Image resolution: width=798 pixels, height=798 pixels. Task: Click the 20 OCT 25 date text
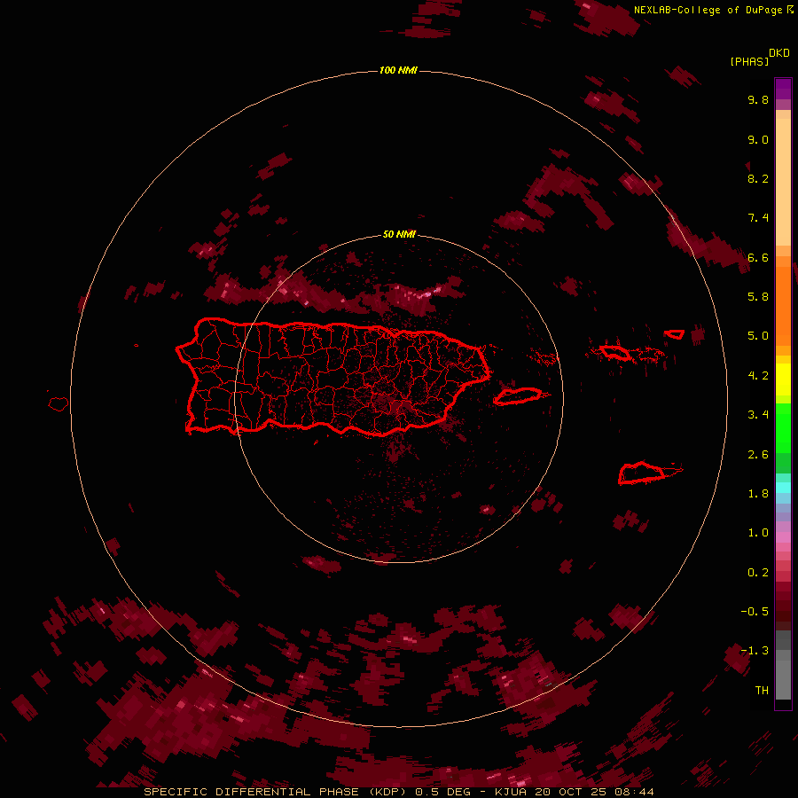pos(571,792)
